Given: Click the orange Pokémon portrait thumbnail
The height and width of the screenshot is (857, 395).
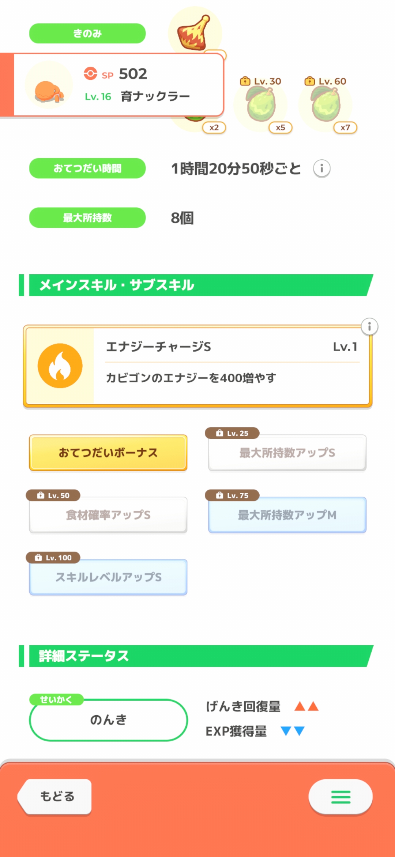Looking at the screenshot, I should click(49, 85).
